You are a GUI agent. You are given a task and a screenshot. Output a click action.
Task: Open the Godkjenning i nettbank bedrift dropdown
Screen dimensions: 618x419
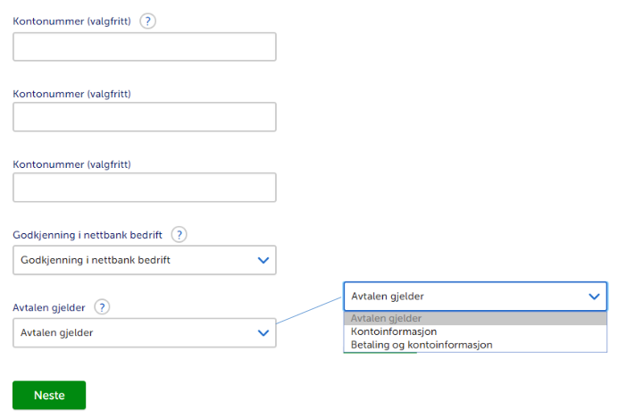pos(134,260)
